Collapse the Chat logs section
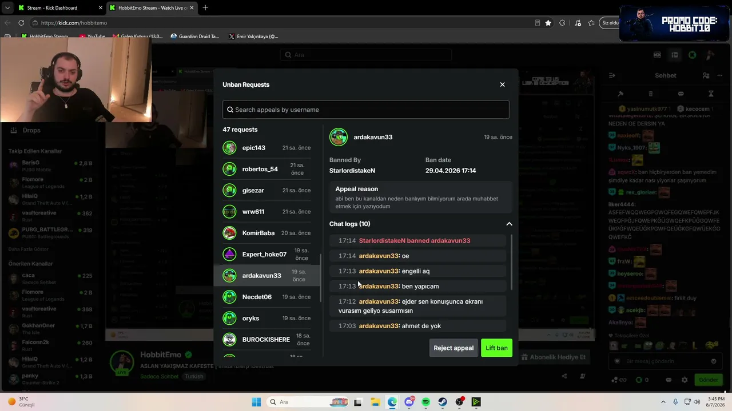 [x=509, y=224]
